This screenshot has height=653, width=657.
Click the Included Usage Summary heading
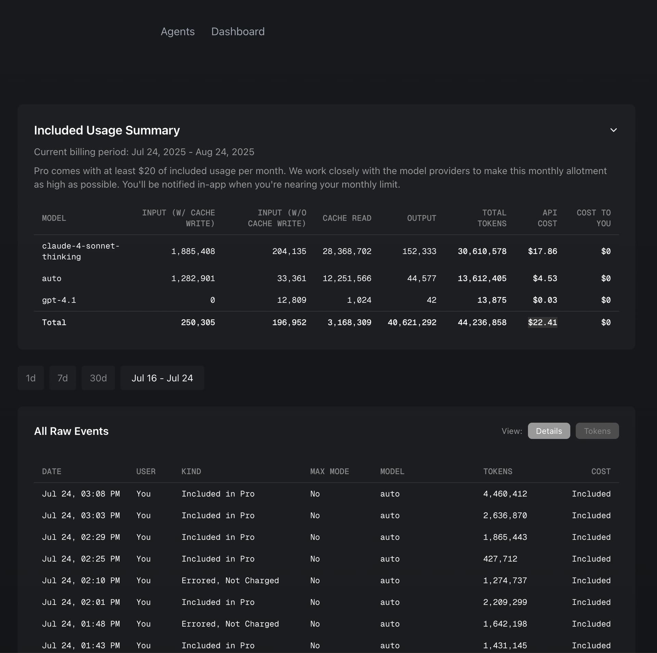[107, 130]
